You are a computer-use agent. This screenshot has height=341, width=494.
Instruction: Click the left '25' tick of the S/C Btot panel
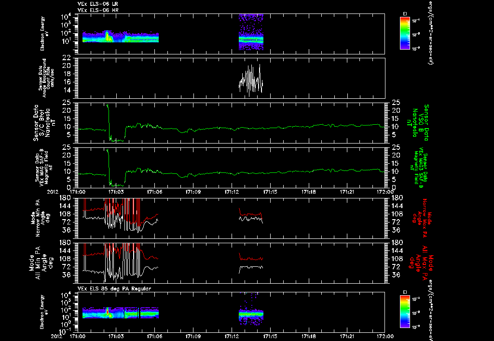point(66,102)
